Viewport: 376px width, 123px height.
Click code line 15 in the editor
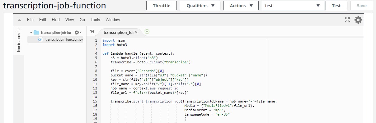click(189, 101)
